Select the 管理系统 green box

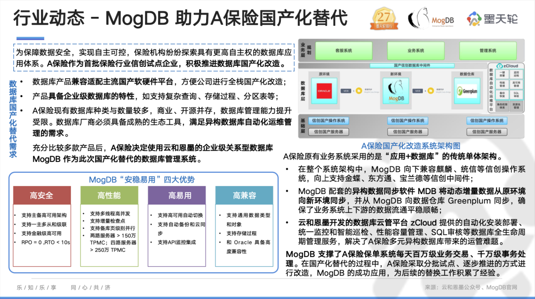click(x=487, y=51)
